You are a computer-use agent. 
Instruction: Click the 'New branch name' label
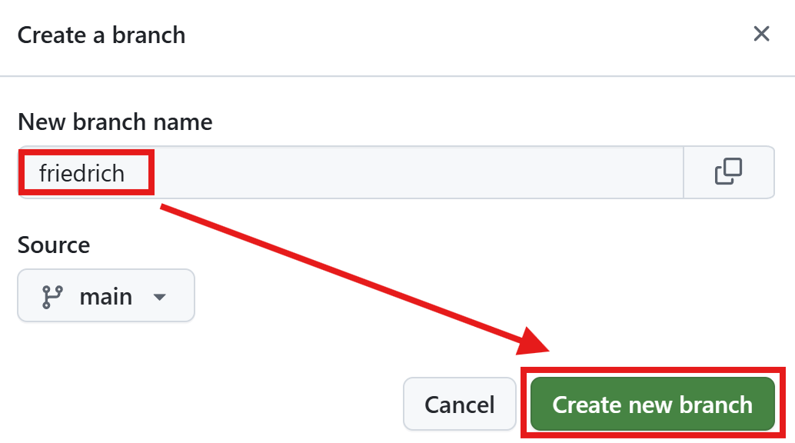coord(115,122)
